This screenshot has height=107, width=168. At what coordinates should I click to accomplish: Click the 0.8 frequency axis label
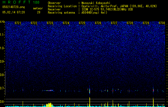click(x=2, y=75)
